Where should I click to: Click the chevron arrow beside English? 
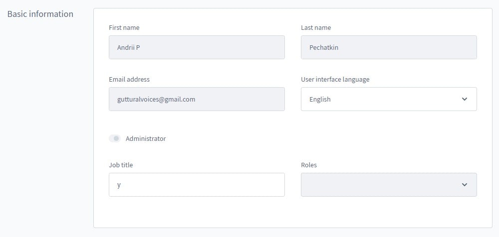[x=464, y=99]
